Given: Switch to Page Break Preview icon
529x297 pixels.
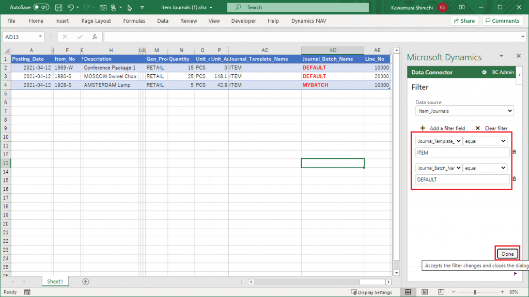Looking at the screenshot, I should (x=441, y=292).
